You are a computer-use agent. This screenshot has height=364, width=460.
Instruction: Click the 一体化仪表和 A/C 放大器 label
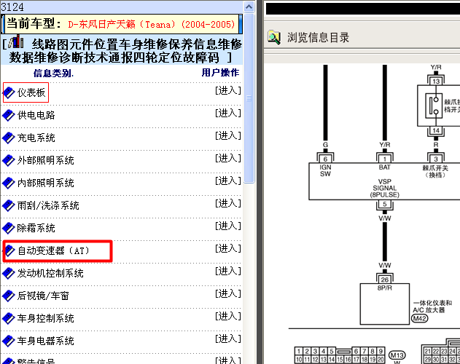(x=432, y=306)
